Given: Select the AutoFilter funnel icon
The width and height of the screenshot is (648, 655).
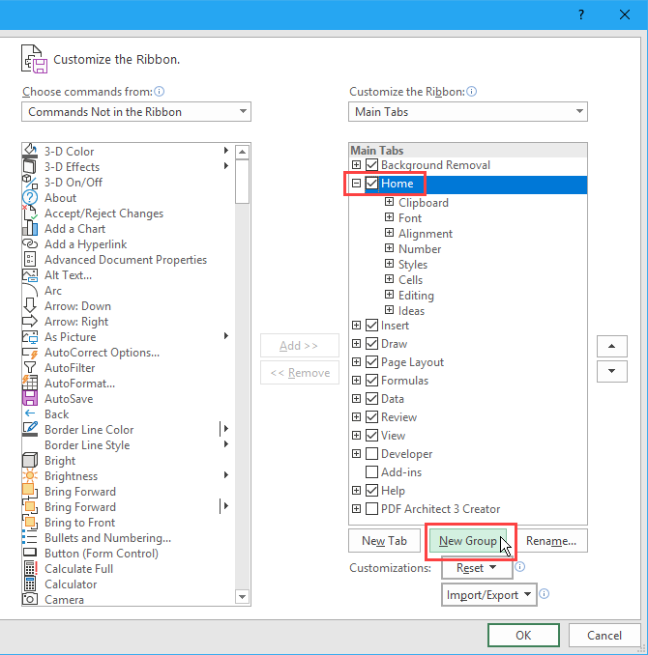Looking at the screenshot, I should pos(29,367).
